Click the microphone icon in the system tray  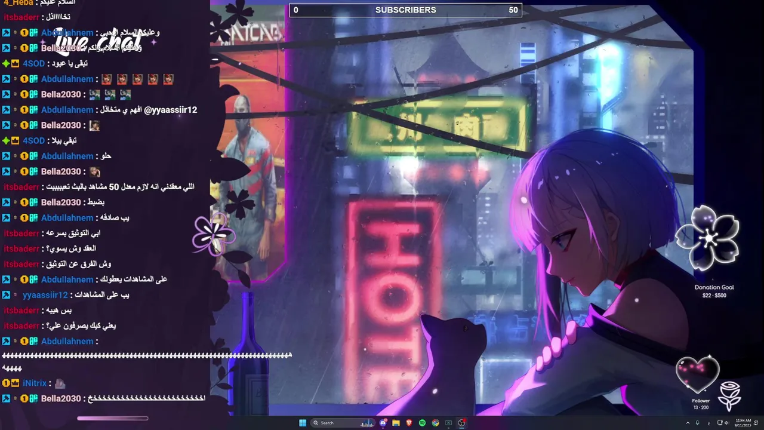pos(697,423)
